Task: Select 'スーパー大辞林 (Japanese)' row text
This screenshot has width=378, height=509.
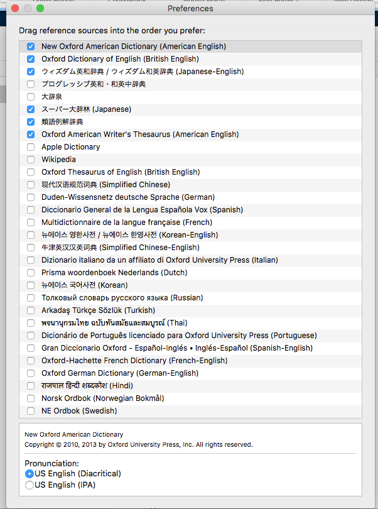Action: pos(86,109)
